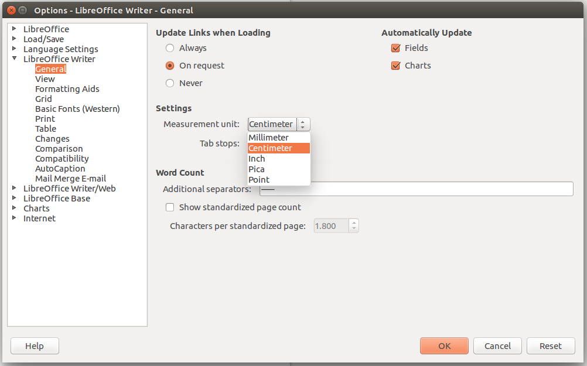Select the Internet tree label
587x366 pixels.
(x=39, y=218)
